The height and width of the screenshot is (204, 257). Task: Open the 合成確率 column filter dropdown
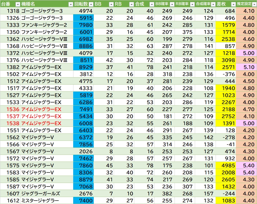pos(213,4)
